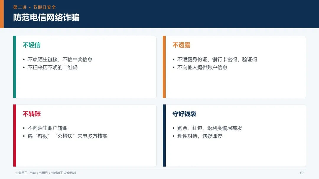Click bullet 不泄露身份证、银行卡密码、验证码
The width and height of the screenshot is (319, 179).
[x=217, y=59]
